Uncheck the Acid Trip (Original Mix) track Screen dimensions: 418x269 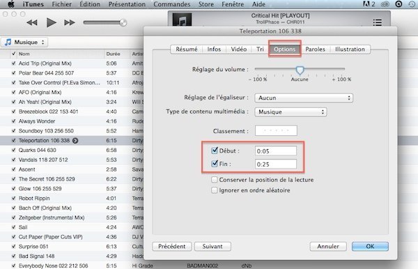pyautogui.click(x=13, y=63)
